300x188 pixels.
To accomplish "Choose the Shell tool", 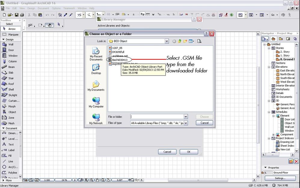I will pos(11,89).
